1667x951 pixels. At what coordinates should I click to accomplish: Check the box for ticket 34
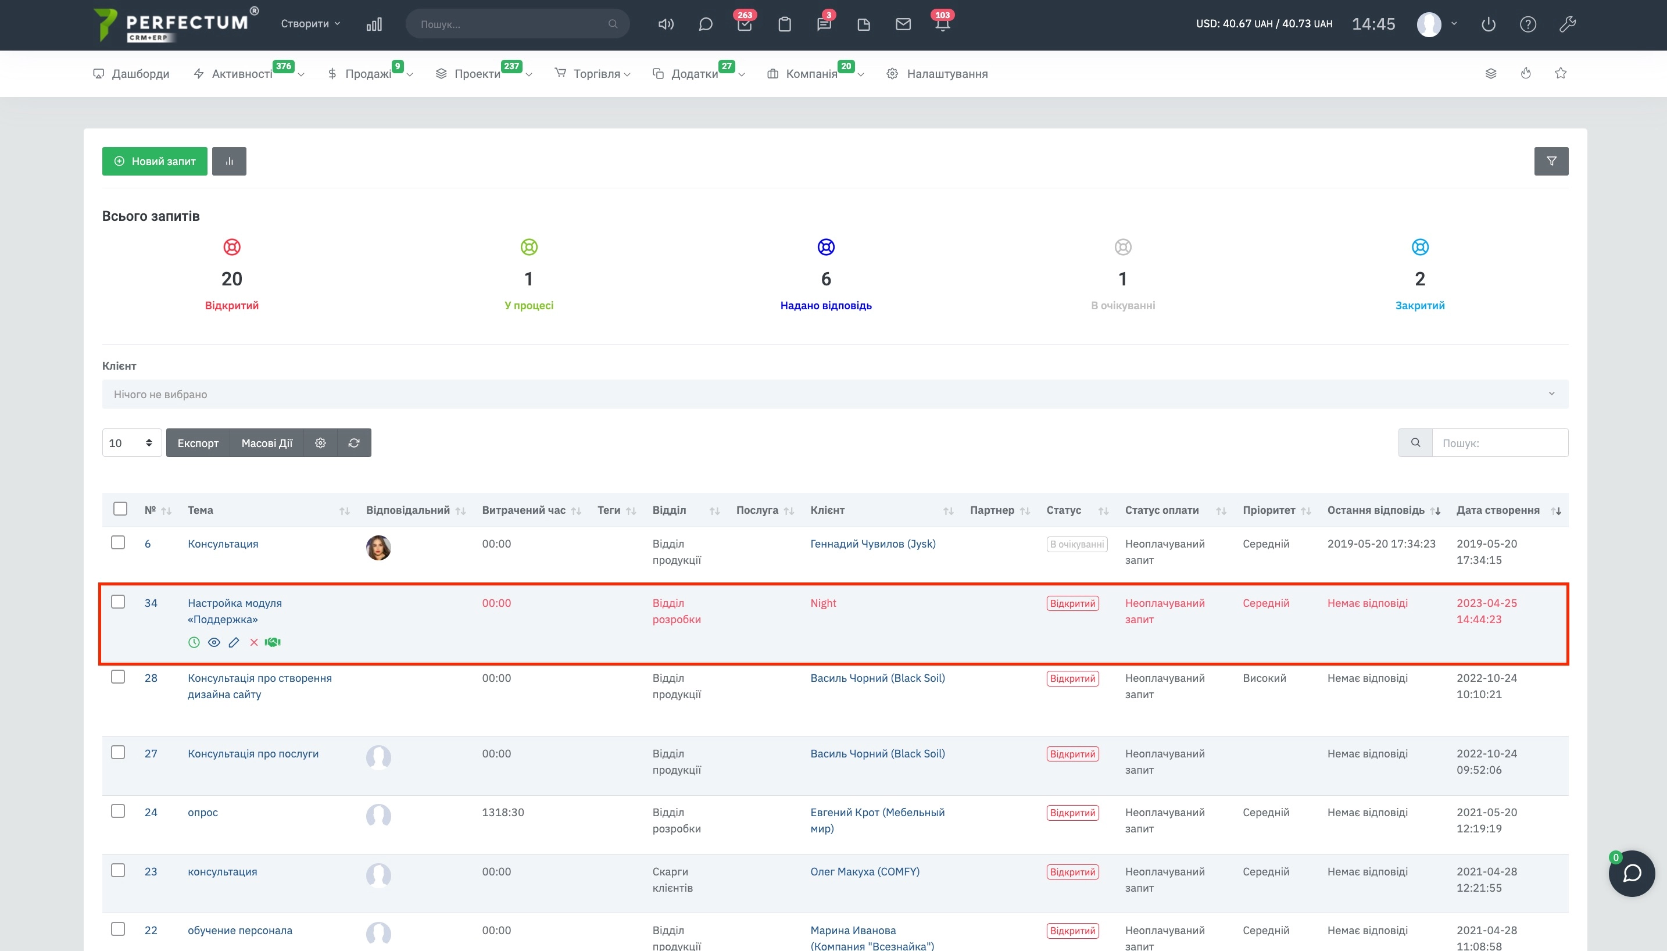coord(118,602)
